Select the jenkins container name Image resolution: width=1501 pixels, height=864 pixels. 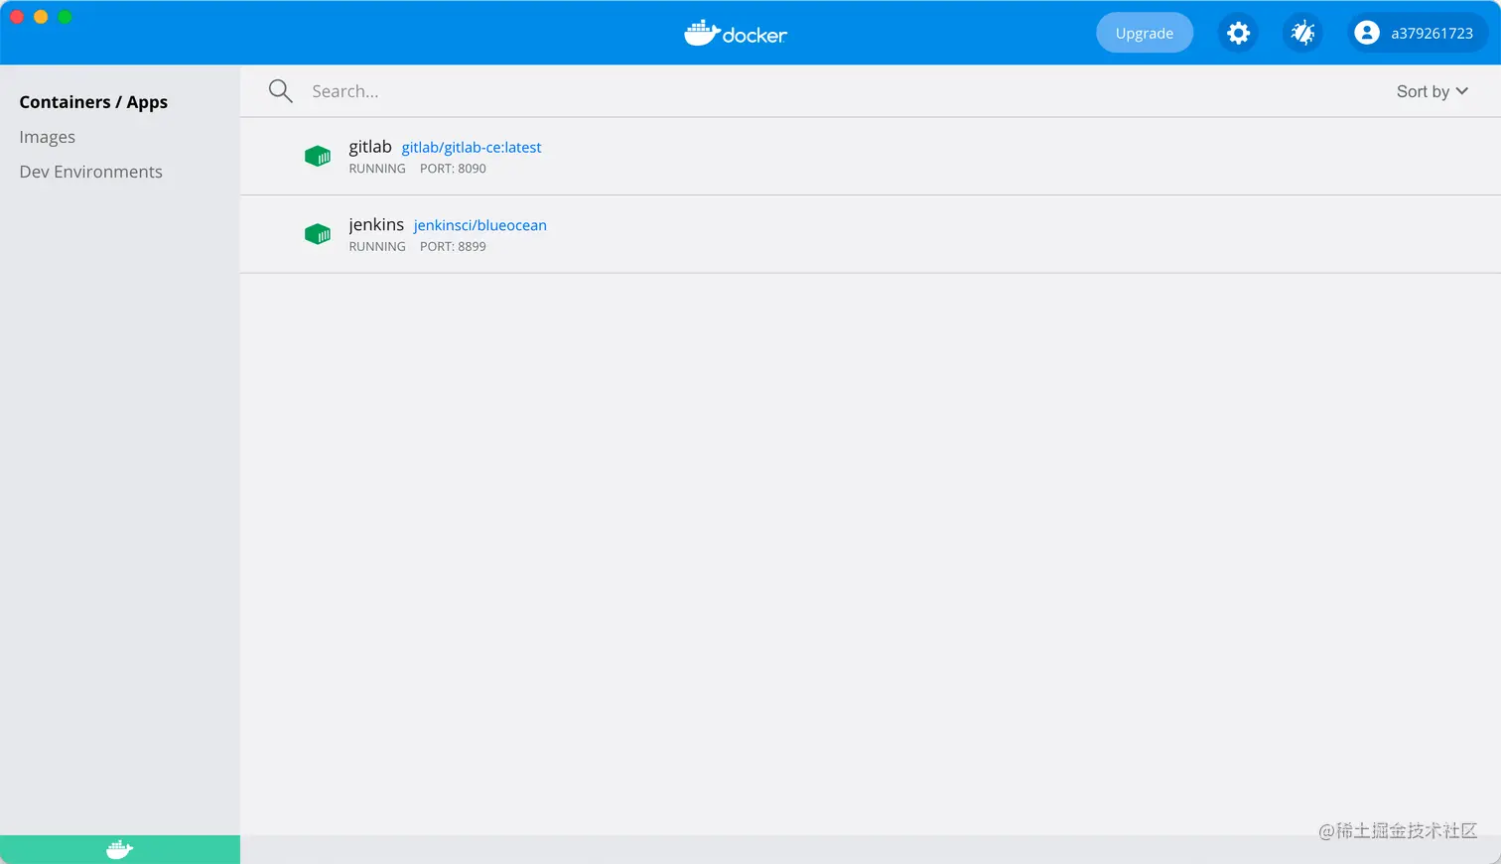(376, 225)
